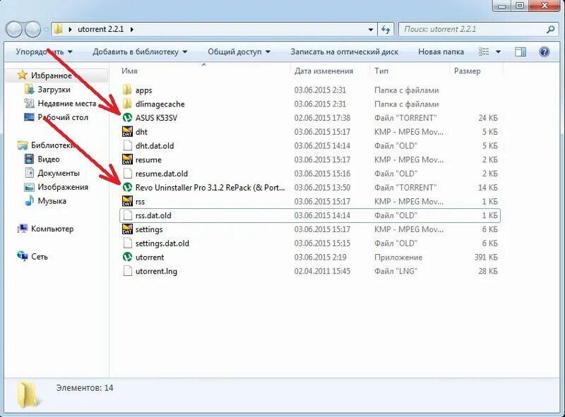565x417 pixels.
Task: Select the dlimagecache folder icon
Action: (x=127, y=104)
